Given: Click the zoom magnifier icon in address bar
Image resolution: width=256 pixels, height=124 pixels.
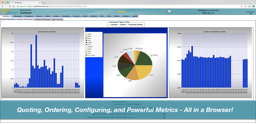Looking at the screenshot, I should 242,6.
